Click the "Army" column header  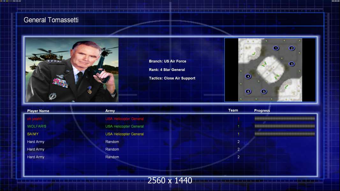coord(110,111)
